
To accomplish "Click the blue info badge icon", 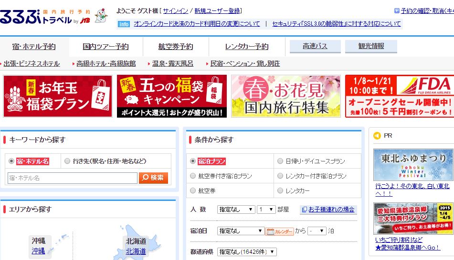I will [124, 24].
